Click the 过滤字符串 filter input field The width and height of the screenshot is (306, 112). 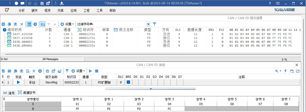[x=120, y=24]
